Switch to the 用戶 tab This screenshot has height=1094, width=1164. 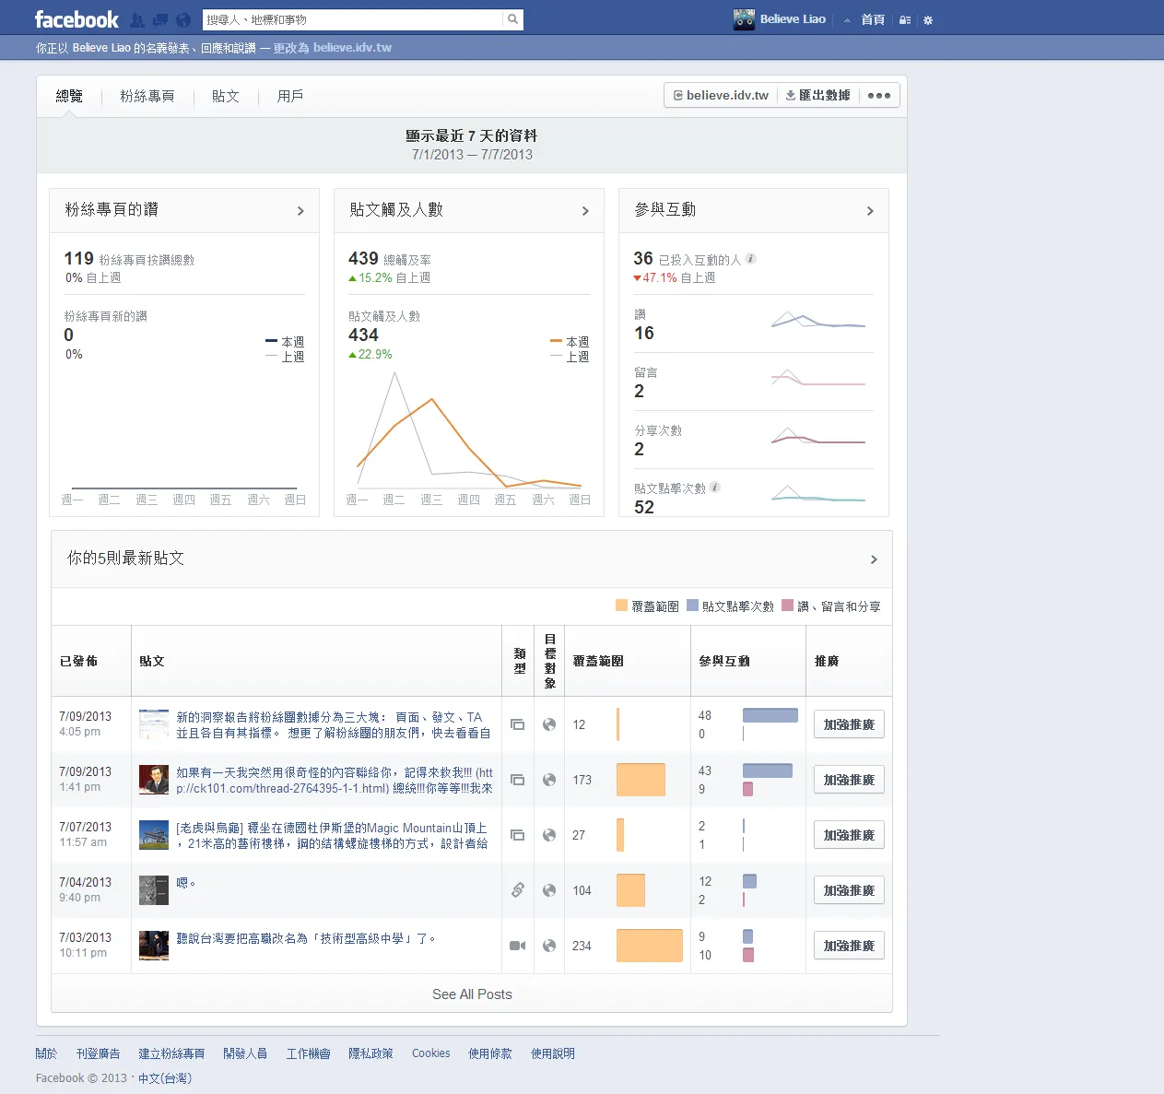pos(290,96)
